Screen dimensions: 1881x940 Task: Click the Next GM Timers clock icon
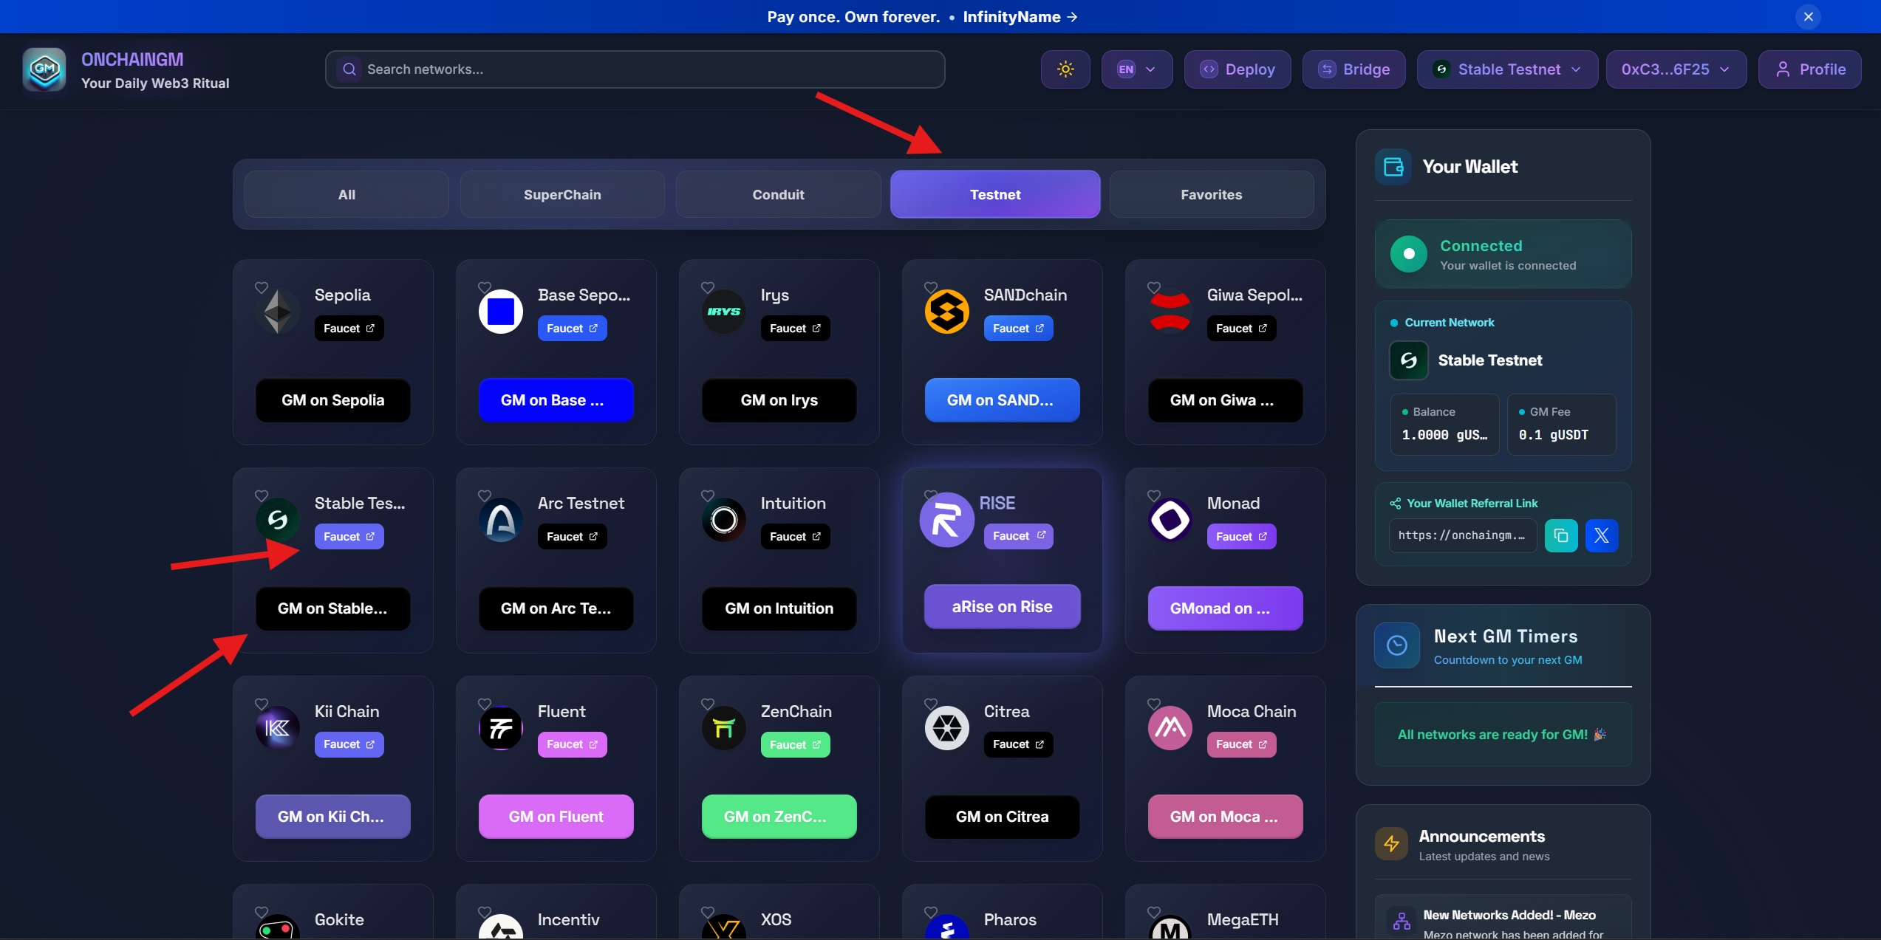(1396, 645)
